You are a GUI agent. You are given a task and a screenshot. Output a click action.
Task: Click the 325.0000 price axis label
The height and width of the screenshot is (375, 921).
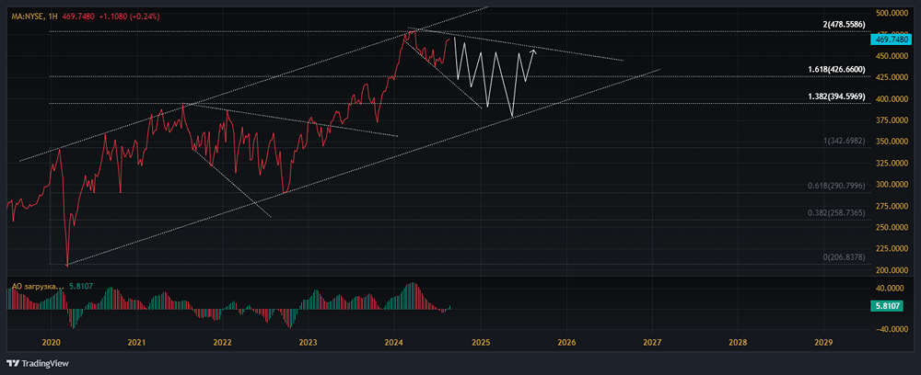click(x=891, y=164)
